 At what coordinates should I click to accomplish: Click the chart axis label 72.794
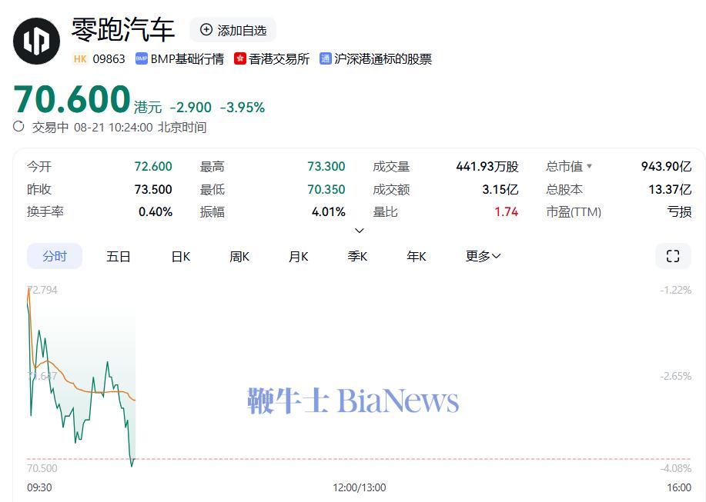43,290
